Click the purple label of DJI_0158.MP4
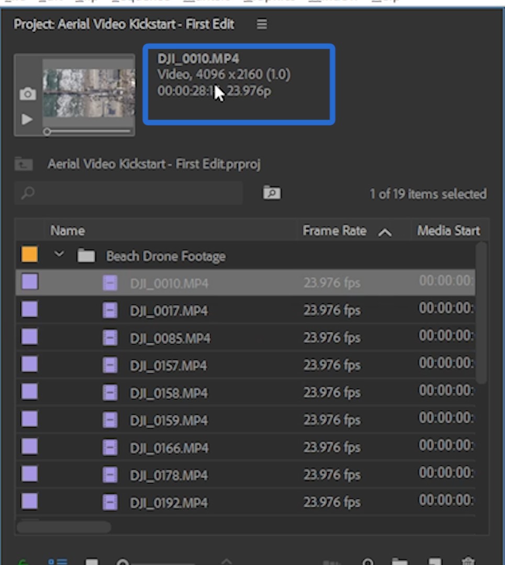Screen dimensions: 505x565 29,392
